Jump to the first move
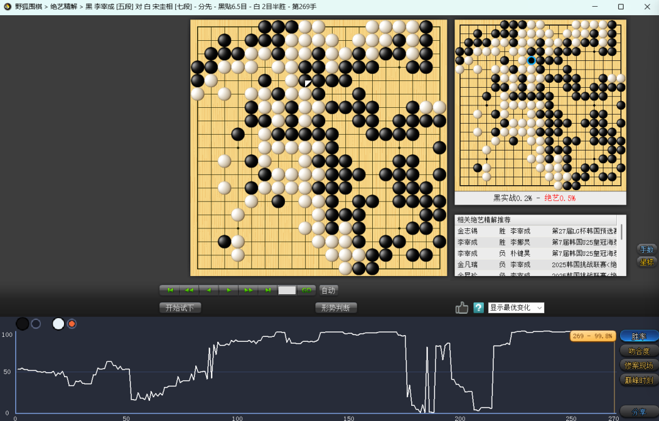Screen dimensions: 659x421 [170, 290]
